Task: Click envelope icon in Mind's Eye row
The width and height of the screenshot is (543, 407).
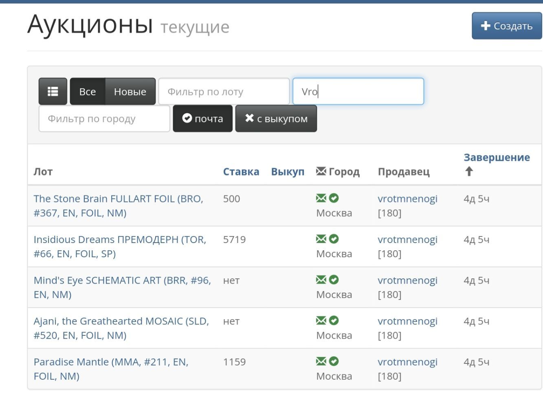Action: click(x=321, y=280)
